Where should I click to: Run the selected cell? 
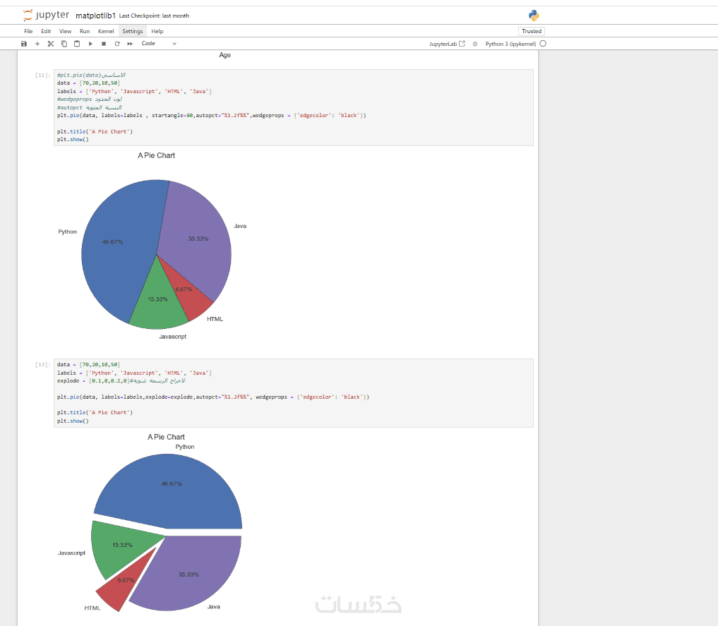[x=90, y=44]
